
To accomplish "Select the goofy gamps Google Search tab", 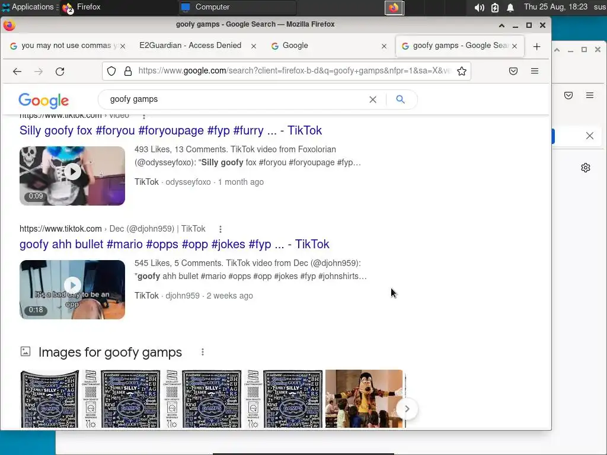I will pos(460,46).
